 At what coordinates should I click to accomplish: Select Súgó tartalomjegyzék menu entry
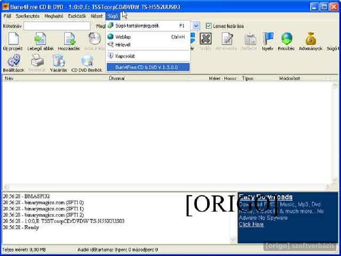tap(148, 26)
